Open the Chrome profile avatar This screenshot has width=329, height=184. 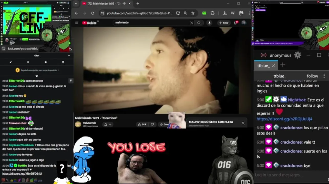click(241, 13)
